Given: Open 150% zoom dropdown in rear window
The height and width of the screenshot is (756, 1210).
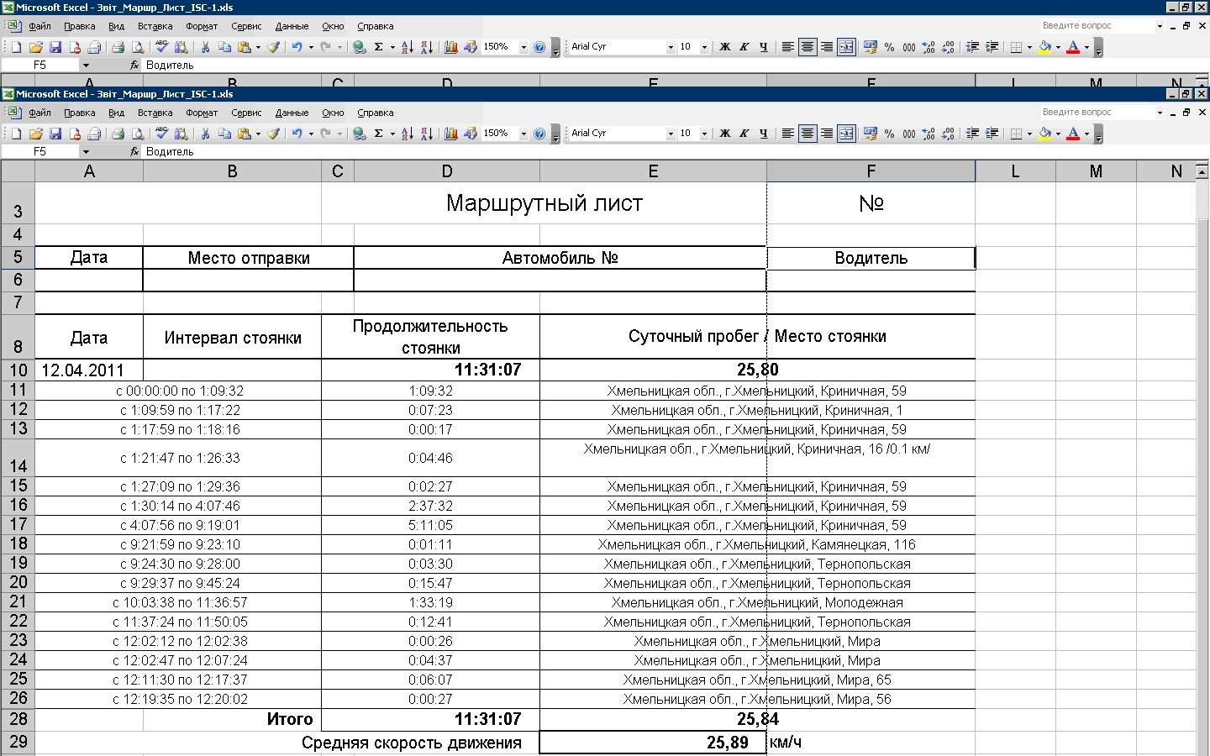Looking at the screenshot, I should [x=523, y=47].
